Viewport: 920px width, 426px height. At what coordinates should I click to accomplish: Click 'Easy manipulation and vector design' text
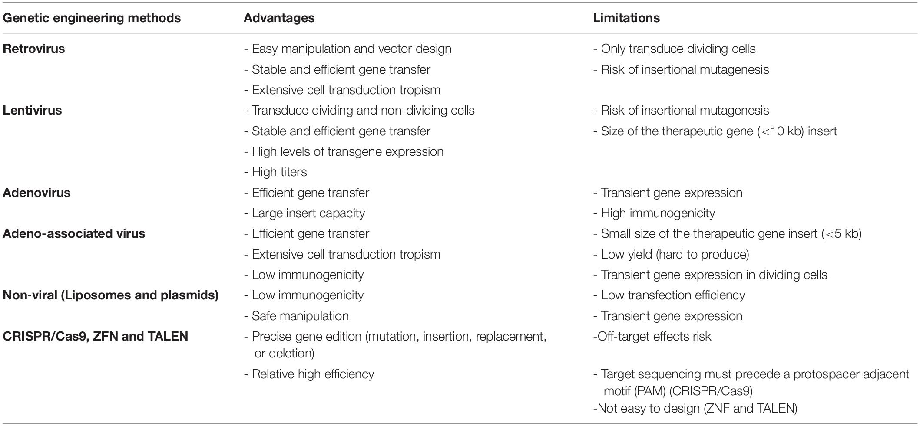(351, 49)
